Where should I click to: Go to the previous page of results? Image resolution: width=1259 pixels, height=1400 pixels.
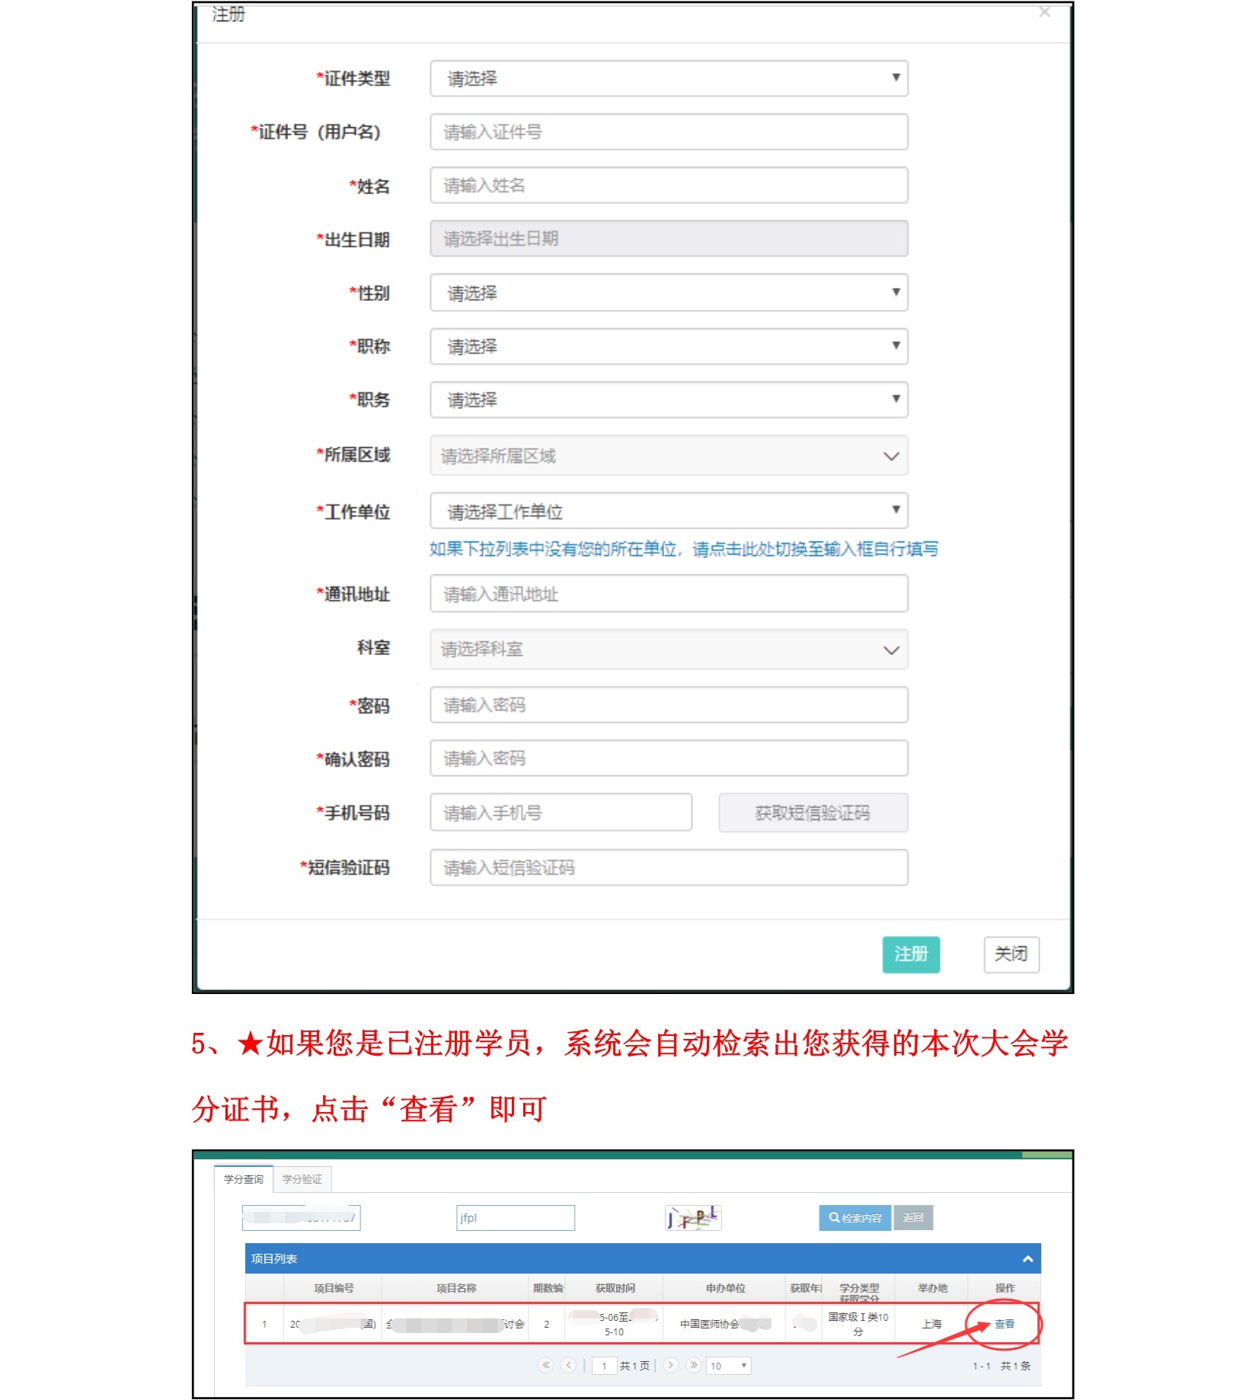click(x=568, y=1365)
